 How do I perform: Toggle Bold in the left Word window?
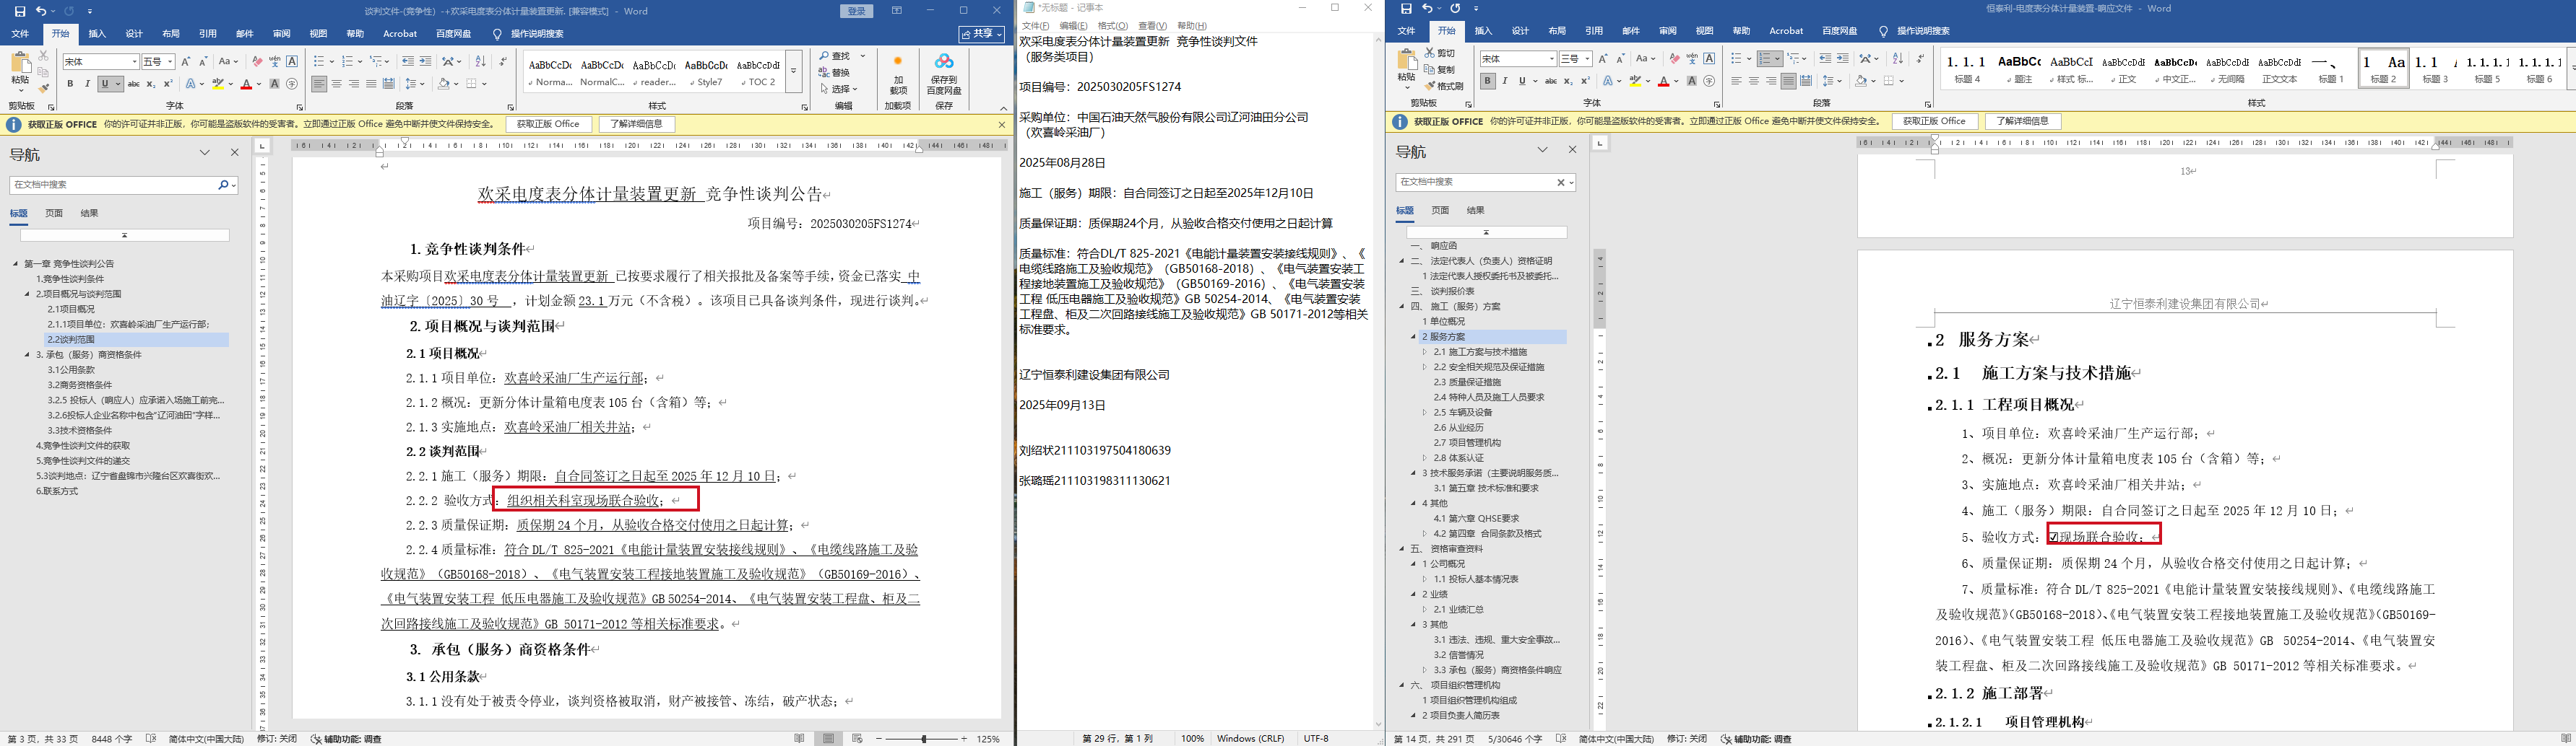[70, 84]
